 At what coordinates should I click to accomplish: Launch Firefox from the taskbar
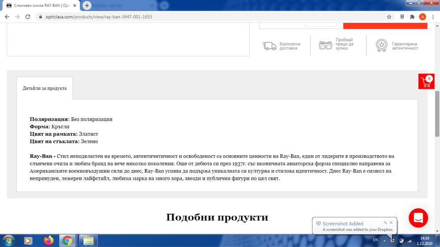coord(48,240)
